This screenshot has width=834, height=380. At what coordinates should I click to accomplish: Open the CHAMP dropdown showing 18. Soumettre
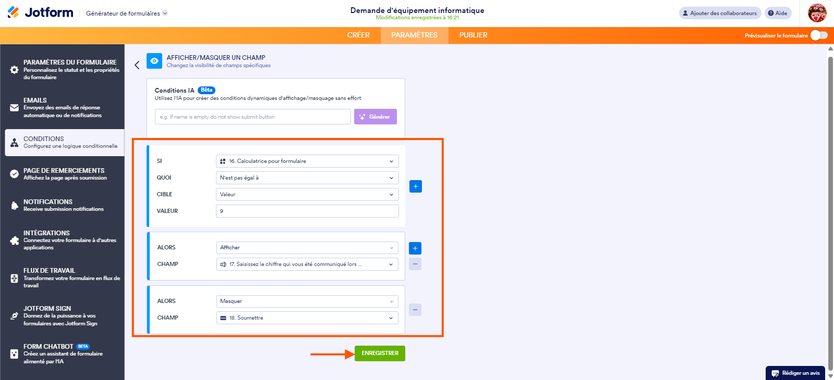[307, 318]
